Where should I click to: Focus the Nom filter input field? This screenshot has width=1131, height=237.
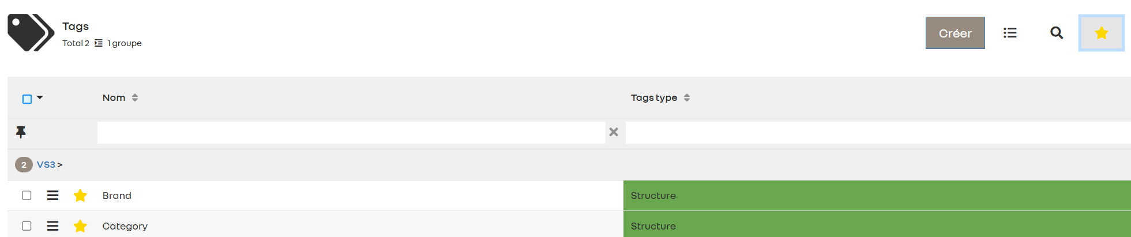351,133
